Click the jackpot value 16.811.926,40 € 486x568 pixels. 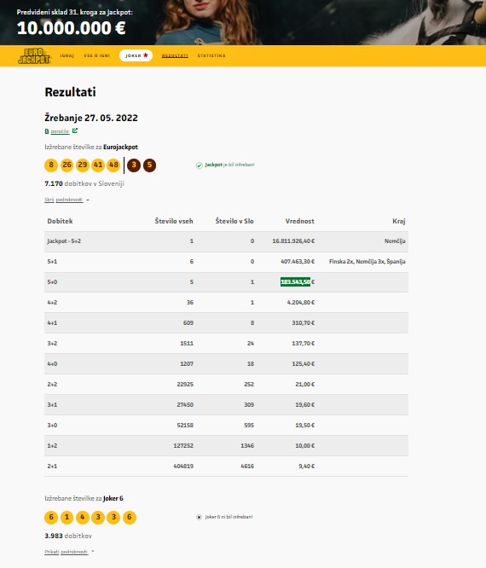[x=293, y=241]
